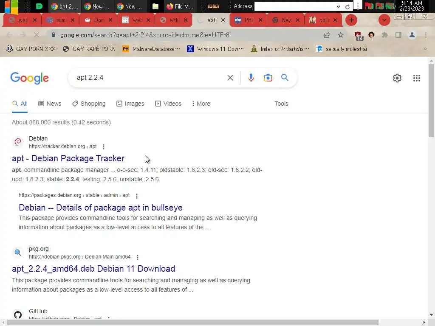Switch to the Images results tab
Viewport: 435px width, 326px height.
click(130, 104)
